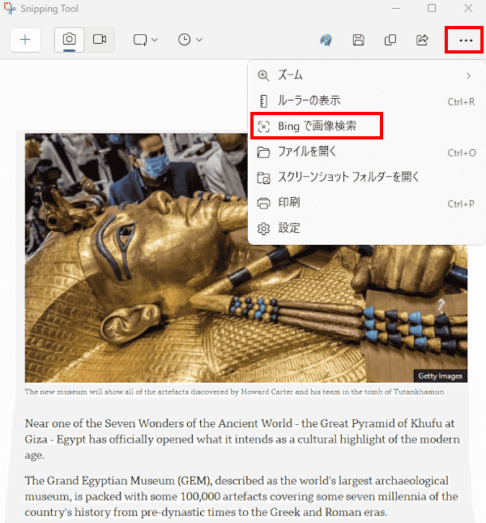Save the snip with the floppy disk icon

358,40
